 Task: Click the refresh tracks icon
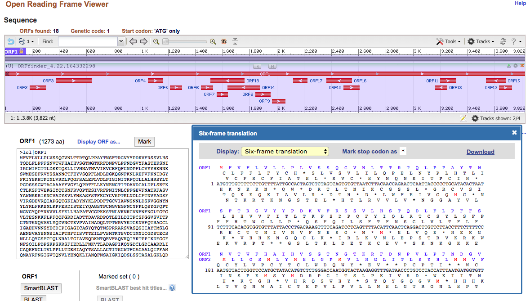point(503,41)
